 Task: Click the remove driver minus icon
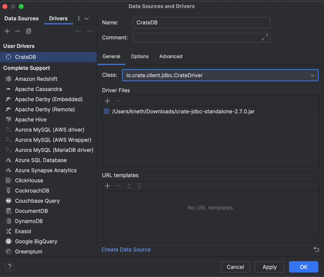18,31
